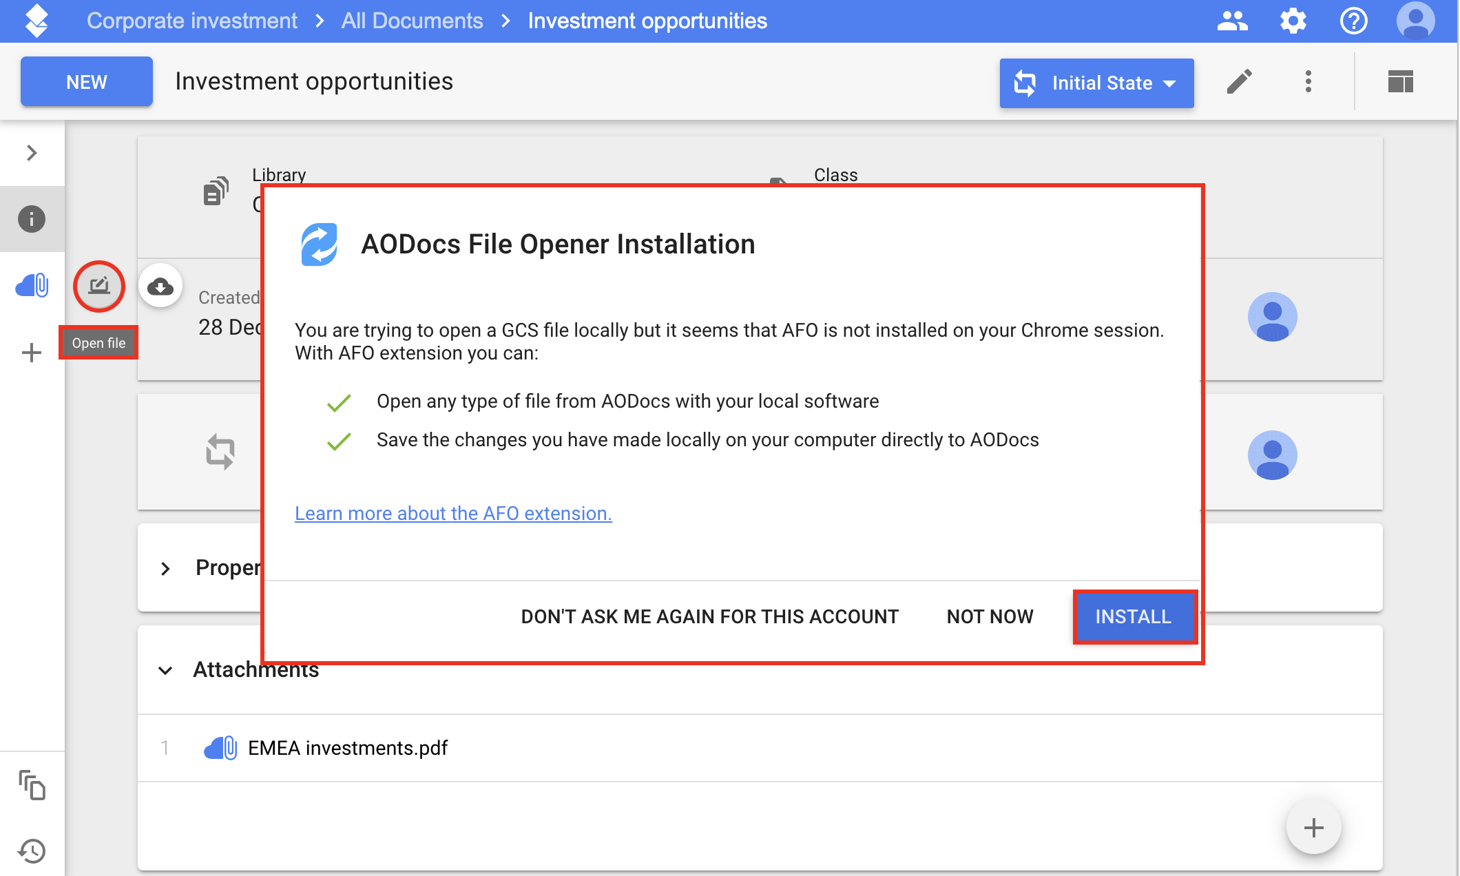The width and height of the screenshot is (1460, 876).
Task: Click Investment opportunities breadcrumb
Action: coord(647,21)
